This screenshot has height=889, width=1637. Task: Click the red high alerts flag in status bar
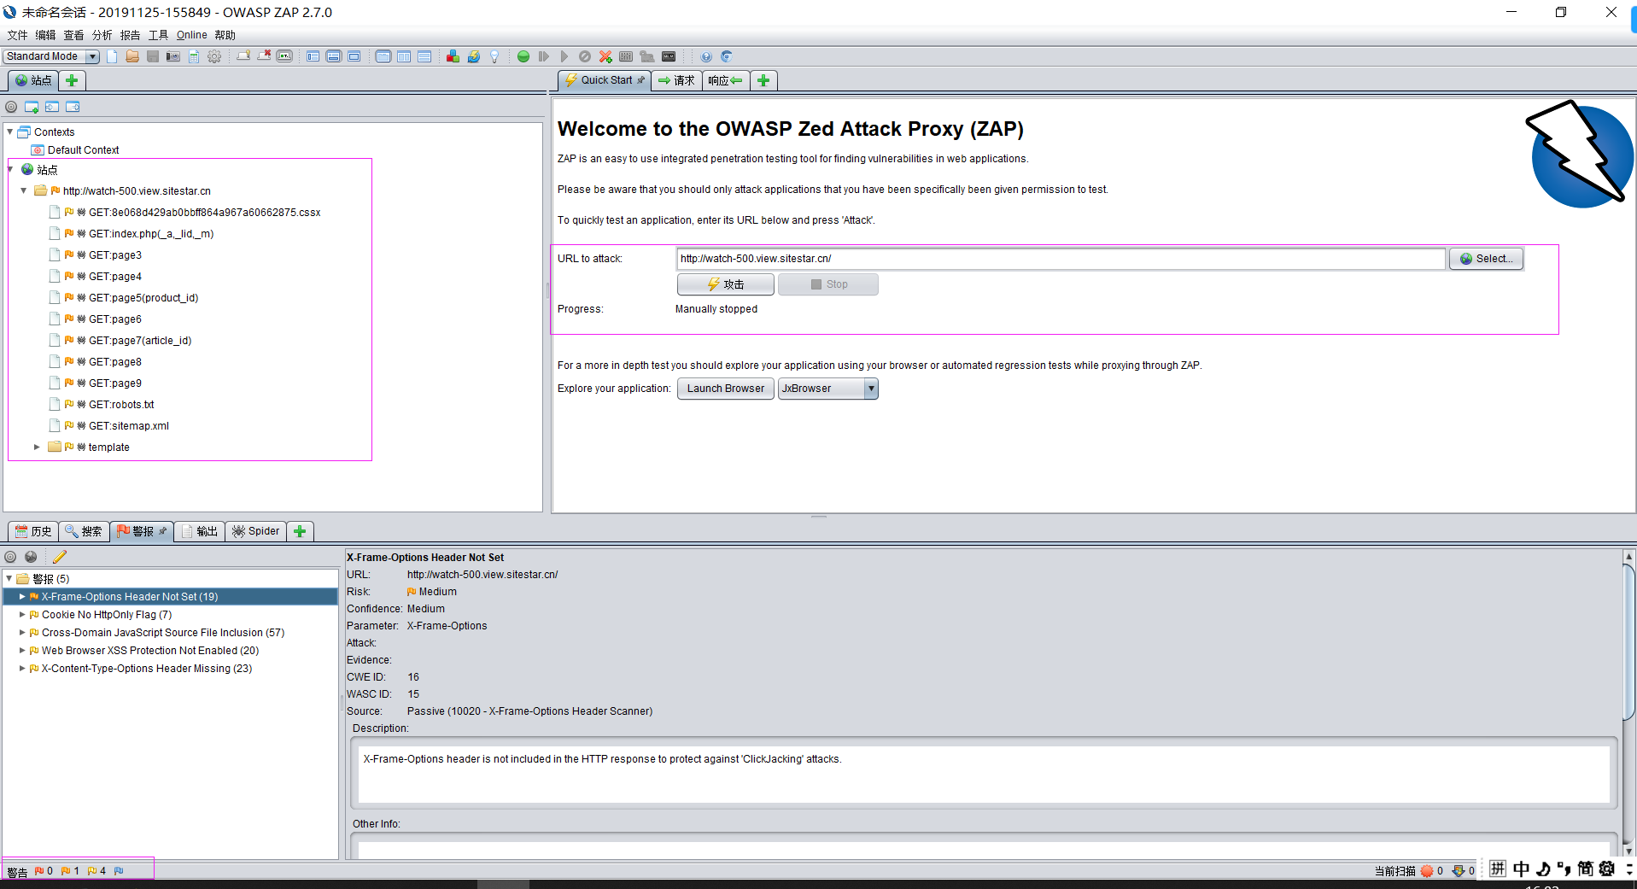coord(39,871)
